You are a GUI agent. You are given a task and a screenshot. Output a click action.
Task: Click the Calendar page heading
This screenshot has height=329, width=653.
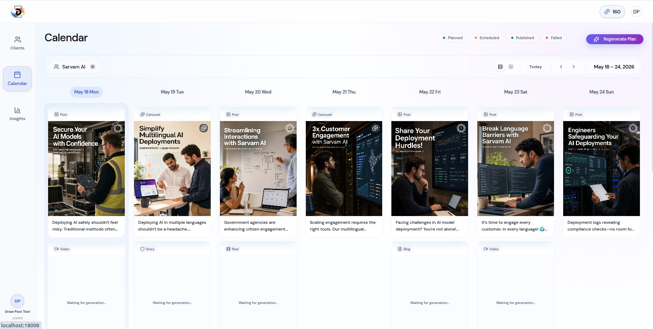[66, 38]
